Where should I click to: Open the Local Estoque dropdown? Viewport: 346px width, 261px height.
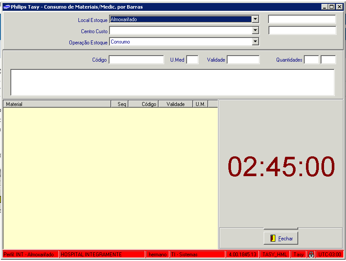[x=255, y=19]
